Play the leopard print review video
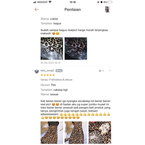This screenshot has width=145, height=145. 52,48
